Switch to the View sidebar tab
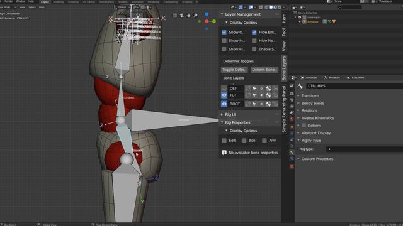 [x=284, y=46]
